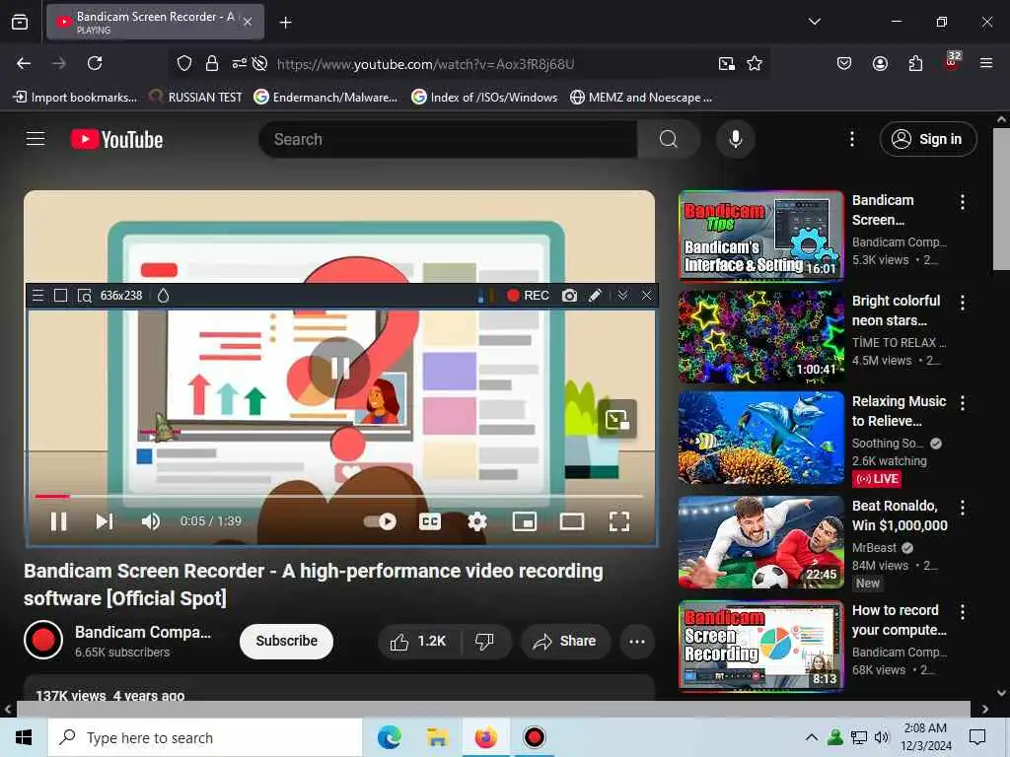Focus the YouTube search box
Screen dimensions: 1010x757
449,139
